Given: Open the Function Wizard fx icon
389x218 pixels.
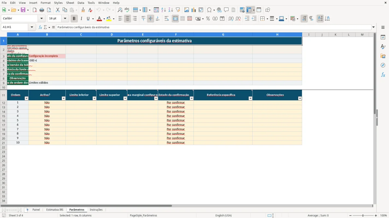Looking at the screenshot, I should pyautogui.click(x=41, y=27).
